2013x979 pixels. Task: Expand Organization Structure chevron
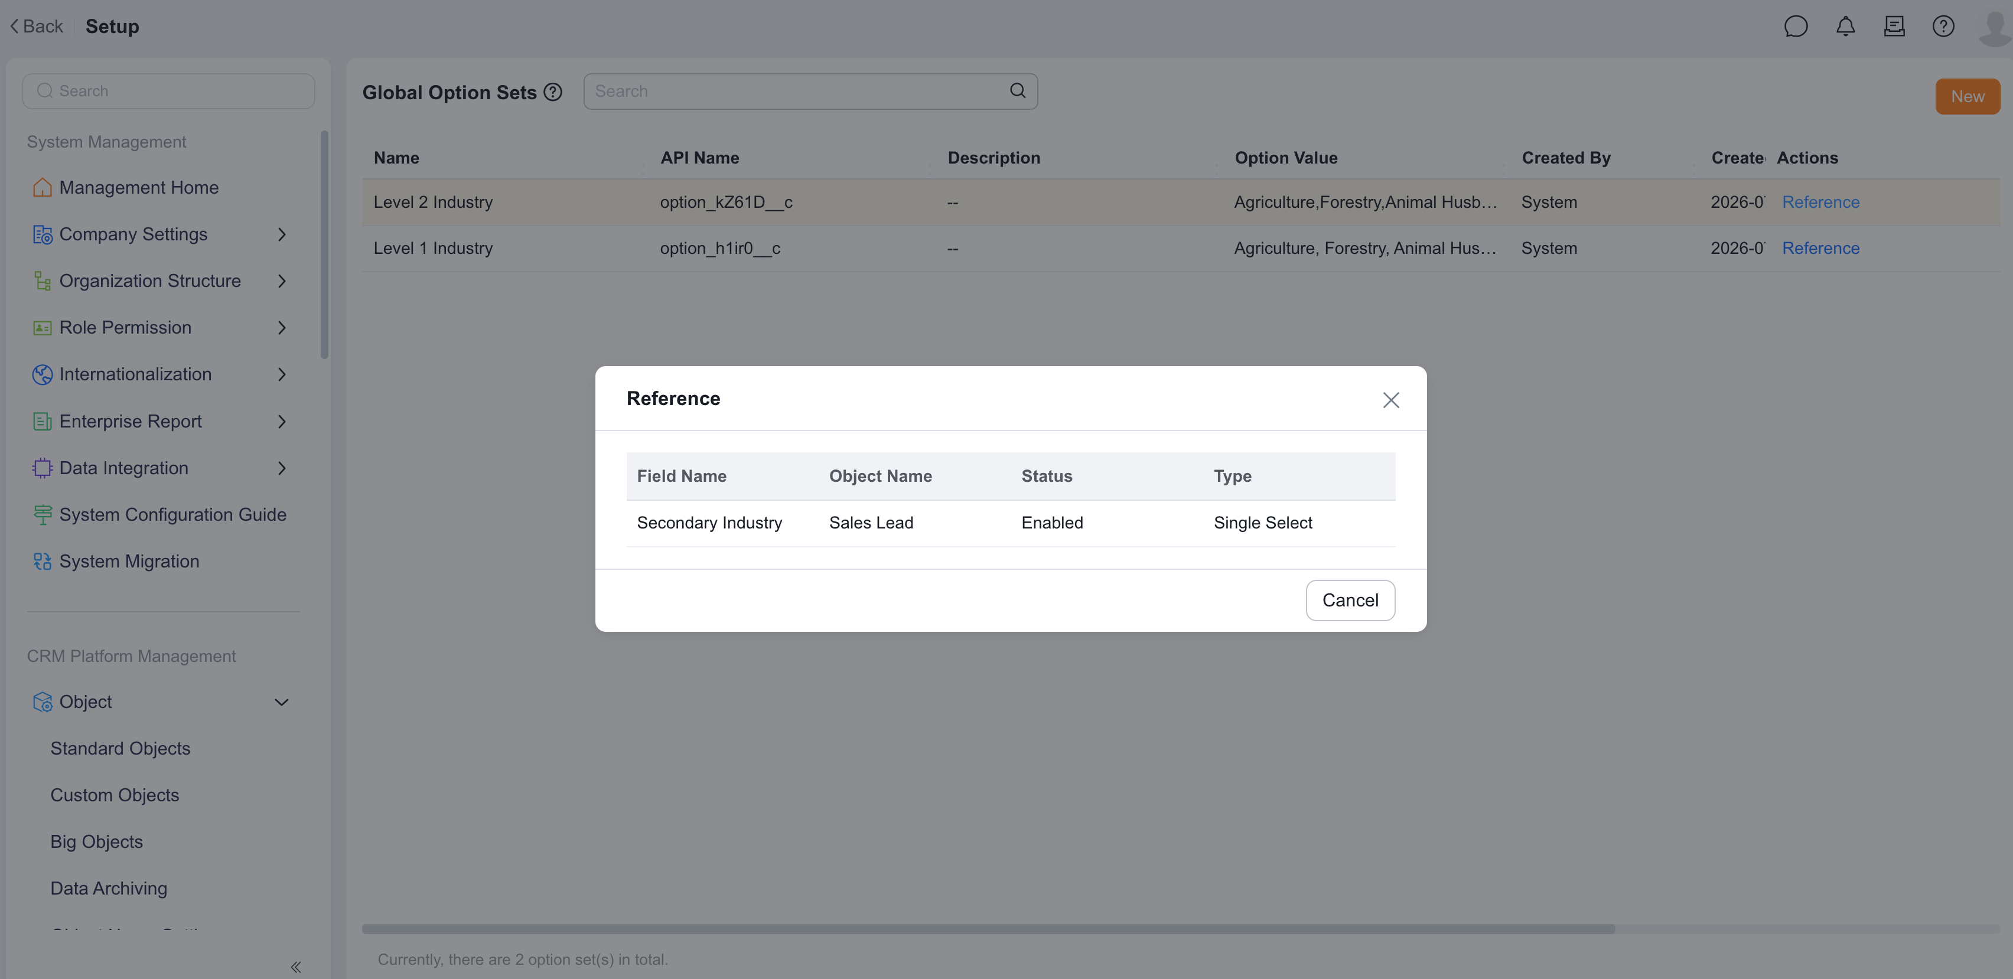pos(282,281)
